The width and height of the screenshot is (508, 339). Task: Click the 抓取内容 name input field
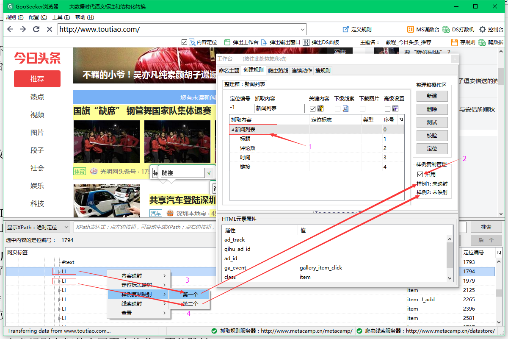click(x=279, y=108)
